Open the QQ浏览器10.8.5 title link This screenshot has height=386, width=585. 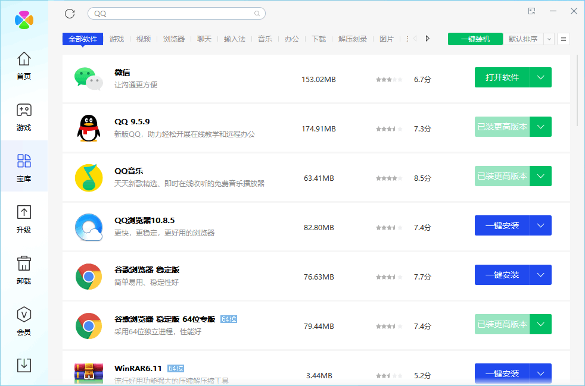tap(144, 221)
